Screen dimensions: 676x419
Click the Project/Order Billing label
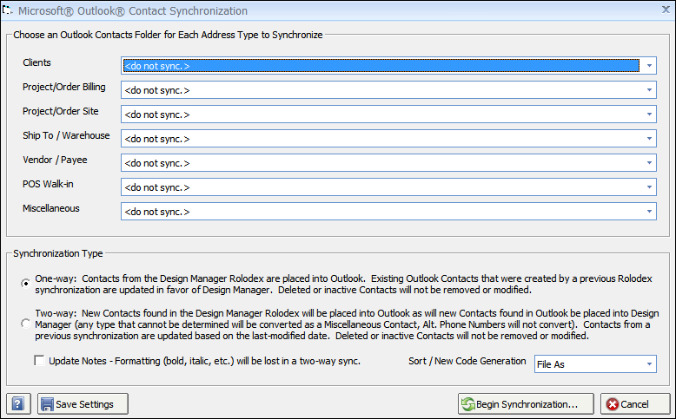tap(63, 87)
